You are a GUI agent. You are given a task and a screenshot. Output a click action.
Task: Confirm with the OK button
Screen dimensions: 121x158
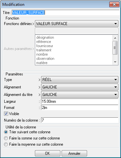[x=48, y=153]
